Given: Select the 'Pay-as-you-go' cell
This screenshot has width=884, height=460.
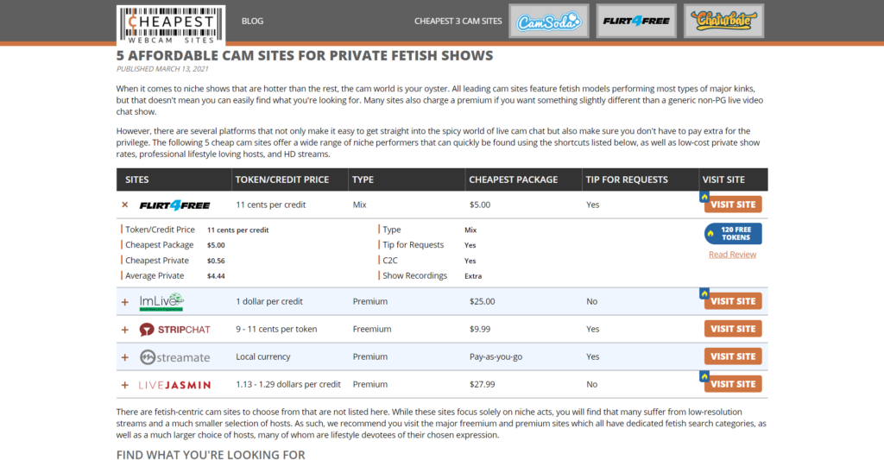Looking at the screenshot, I should tap(496, 356).
